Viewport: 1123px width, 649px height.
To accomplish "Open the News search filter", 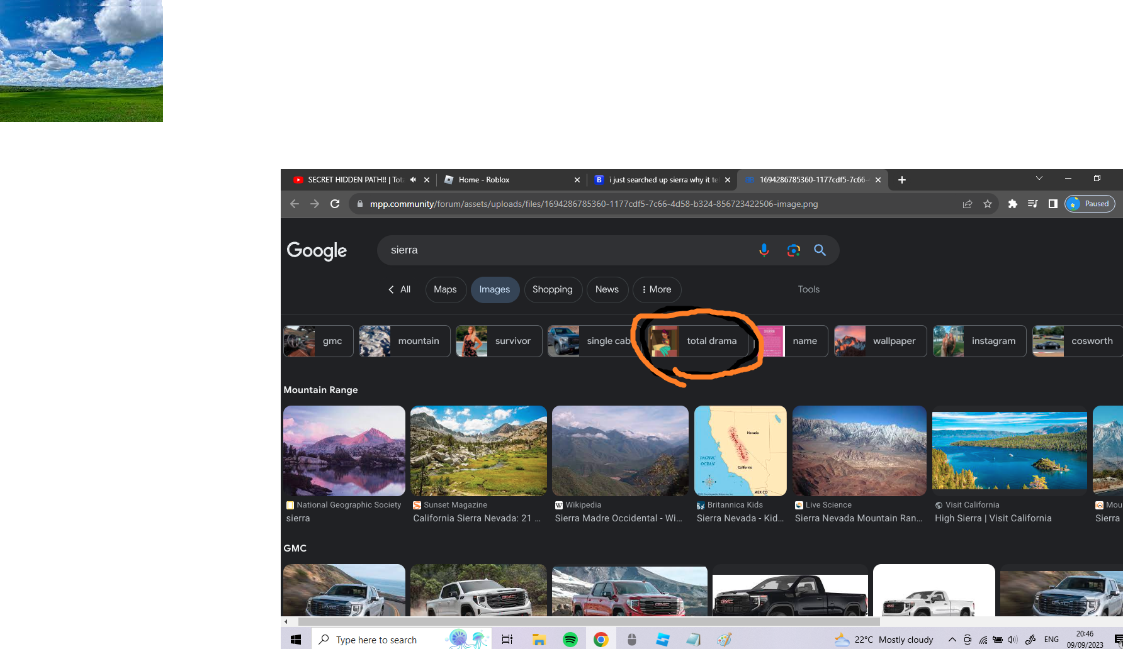I will click(x=607, y=289).
